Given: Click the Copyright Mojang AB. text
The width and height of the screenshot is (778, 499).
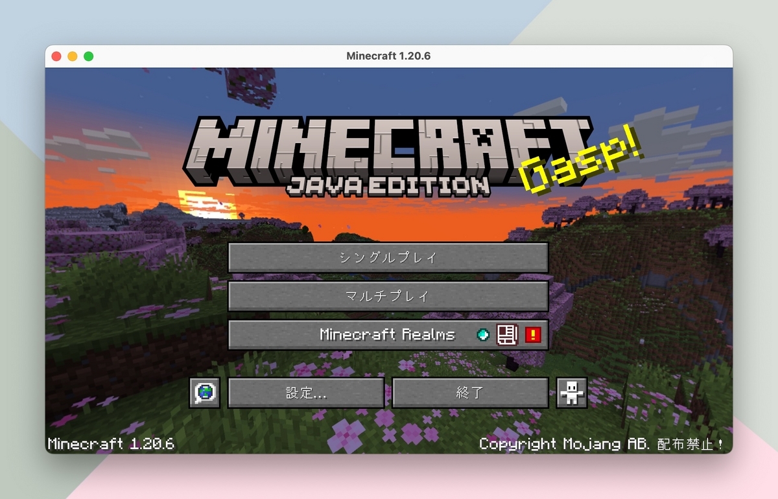Looking at the screenshot, I should pos(601,444).
